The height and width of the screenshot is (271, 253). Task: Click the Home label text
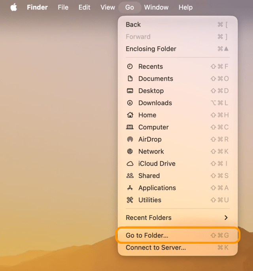pos(147,115)
